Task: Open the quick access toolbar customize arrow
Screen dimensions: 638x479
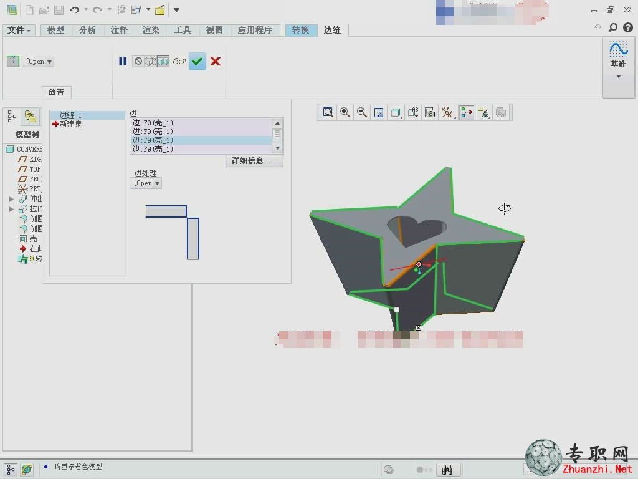Action: pos(176,10)
